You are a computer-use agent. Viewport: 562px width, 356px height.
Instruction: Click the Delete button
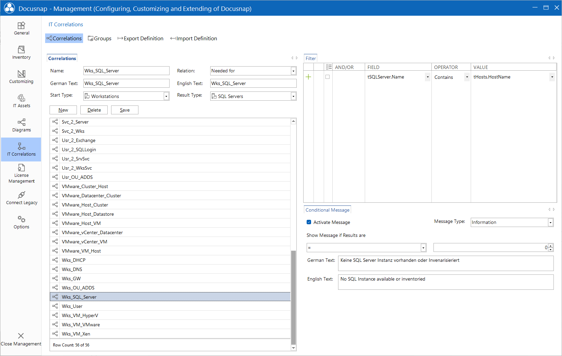(x=94, y=110)
